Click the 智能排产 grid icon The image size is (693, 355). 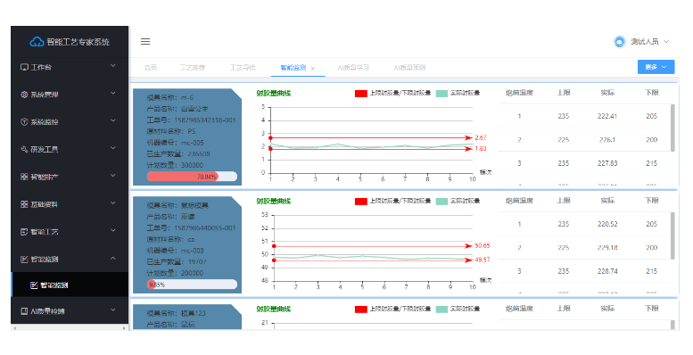click(24, 177)
